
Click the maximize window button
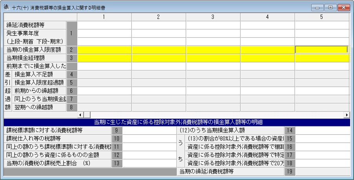click(x=330, y=7)
